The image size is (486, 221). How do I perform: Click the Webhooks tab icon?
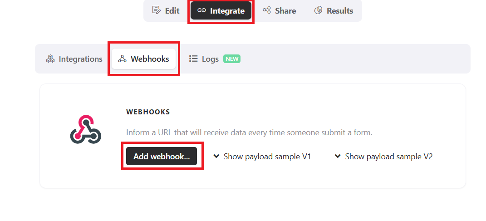(122, 59)
